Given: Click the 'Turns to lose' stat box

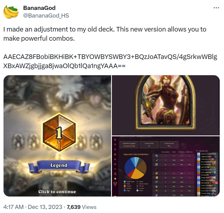Looking at the screenshot, I should coord(169,145).
